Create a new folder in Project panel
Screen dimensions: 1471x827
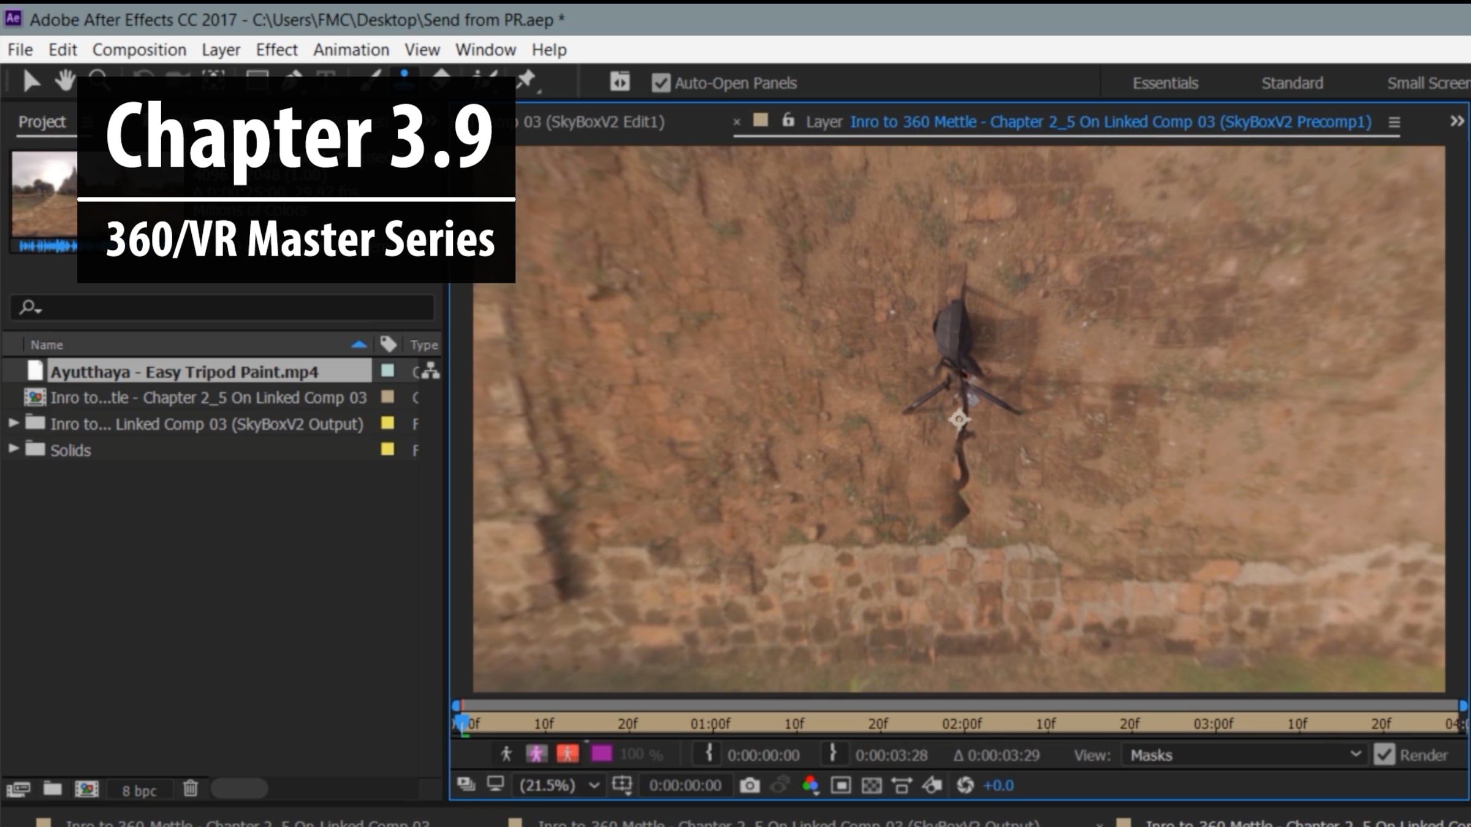52,789
